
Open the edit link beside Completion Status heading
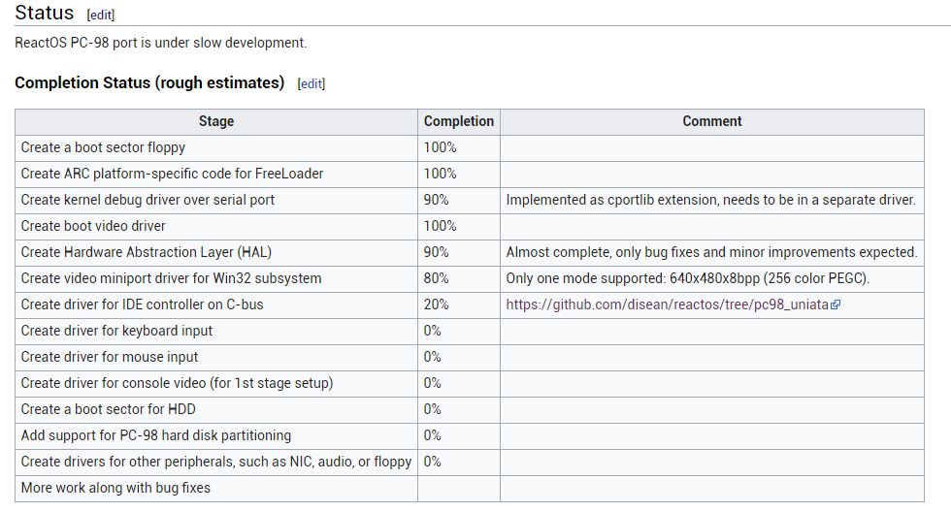[x=311, y=84]
